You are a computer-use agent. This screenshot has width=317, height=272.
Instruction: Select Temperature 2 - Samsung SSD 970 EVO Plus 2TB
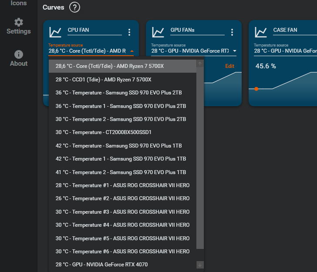[x=122, y=119]
